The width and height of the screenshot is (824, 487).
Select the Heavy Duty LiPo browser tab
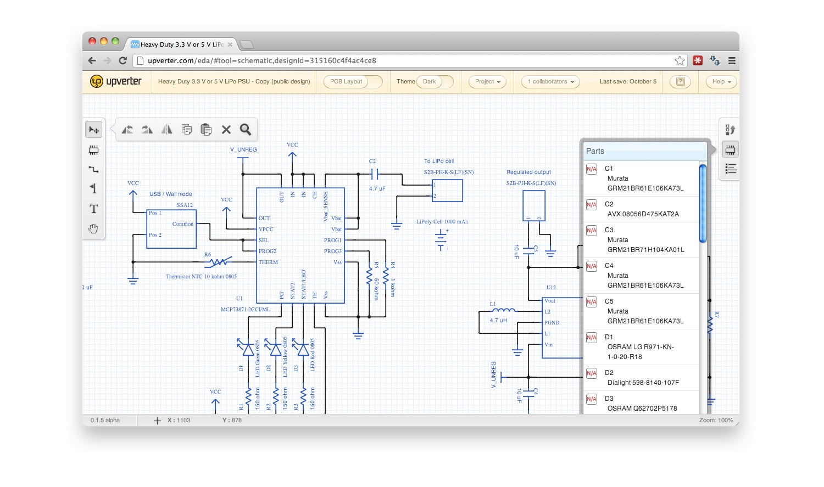point(181,44)
